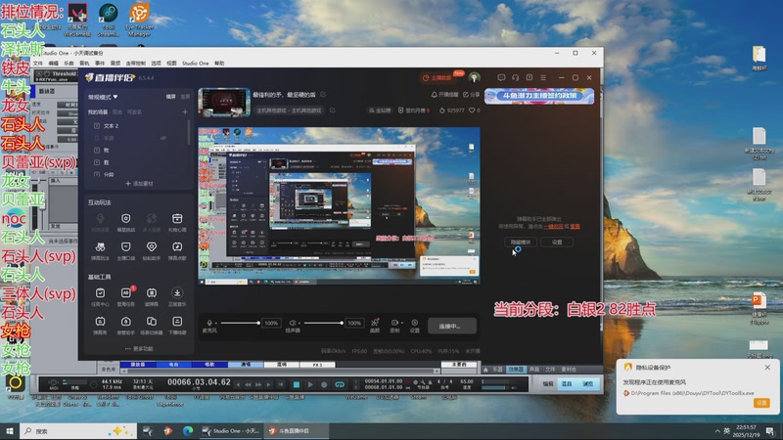This screenshot has height=440, width=783.
Task: Click Record in Studio One transport
Action: (x=324, y=384)
